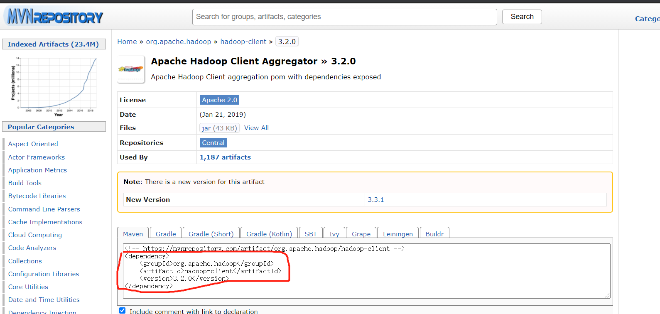Open the Bytecode Libraries category
Viewport: 660px width, 314px height.
37,196
